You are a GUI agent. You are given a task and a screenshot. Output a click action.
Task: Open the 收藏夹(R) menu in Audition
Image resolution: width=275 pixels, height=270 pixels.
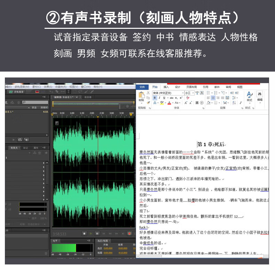(61, 87)
